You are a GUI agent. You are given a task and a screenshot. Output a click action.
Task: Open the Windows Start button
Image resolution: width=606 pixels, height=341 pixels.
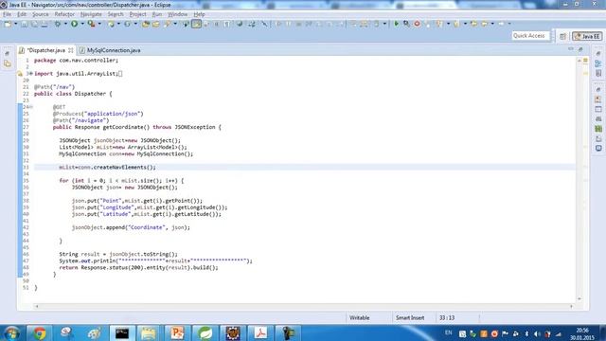point(12,332)
